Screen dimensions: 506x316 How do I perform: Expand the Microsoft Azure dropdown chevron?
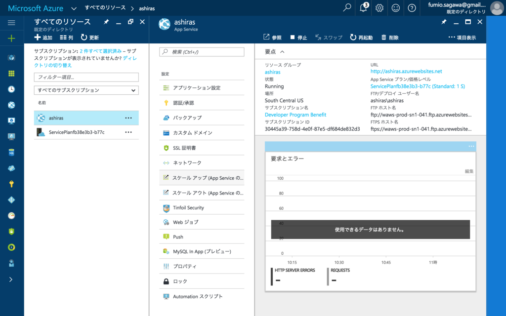(74, 8)
